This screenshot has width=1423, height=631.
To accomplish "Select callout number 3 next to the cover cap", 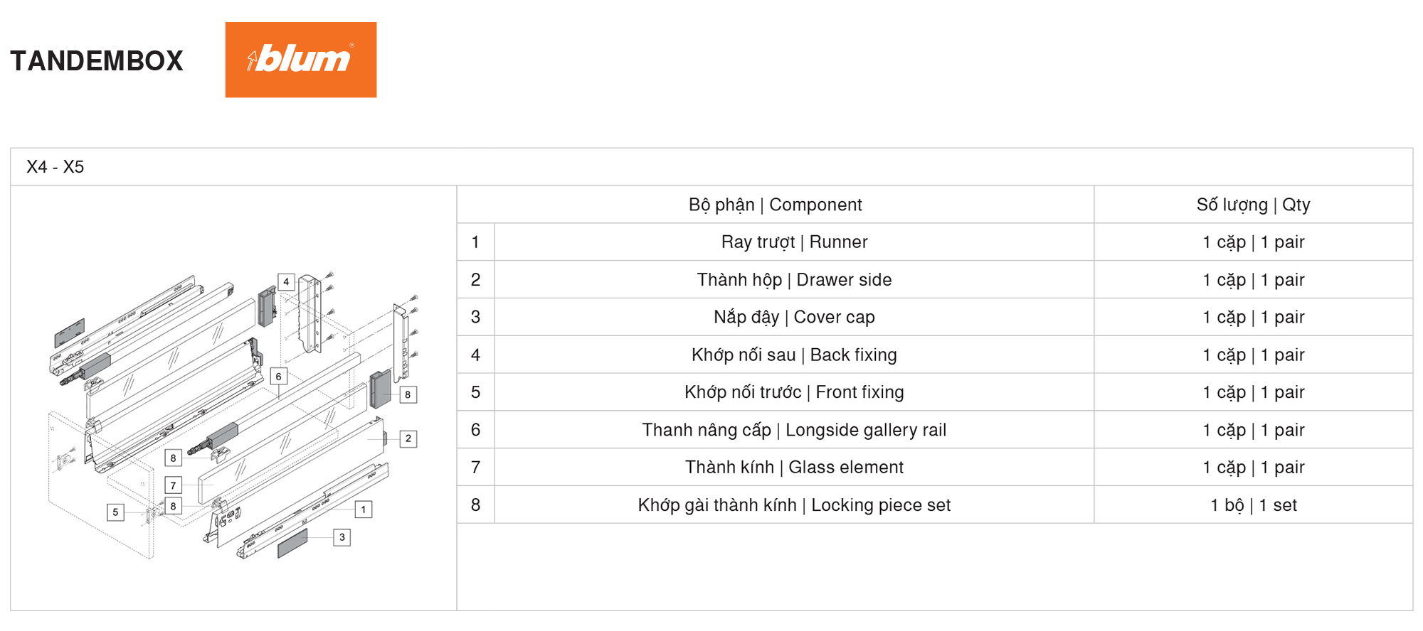I will click(x=342, y=537).
